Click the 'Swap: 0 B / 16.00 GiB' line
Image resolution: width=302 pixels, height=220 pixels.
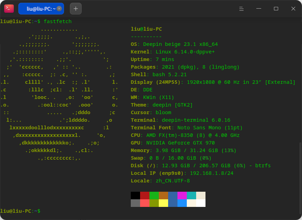coord(171,158)
